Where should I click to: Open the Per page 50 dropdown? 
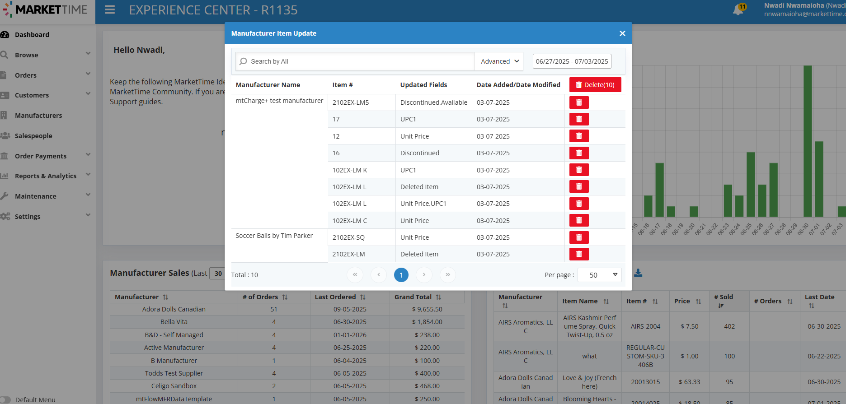(599, 275)
